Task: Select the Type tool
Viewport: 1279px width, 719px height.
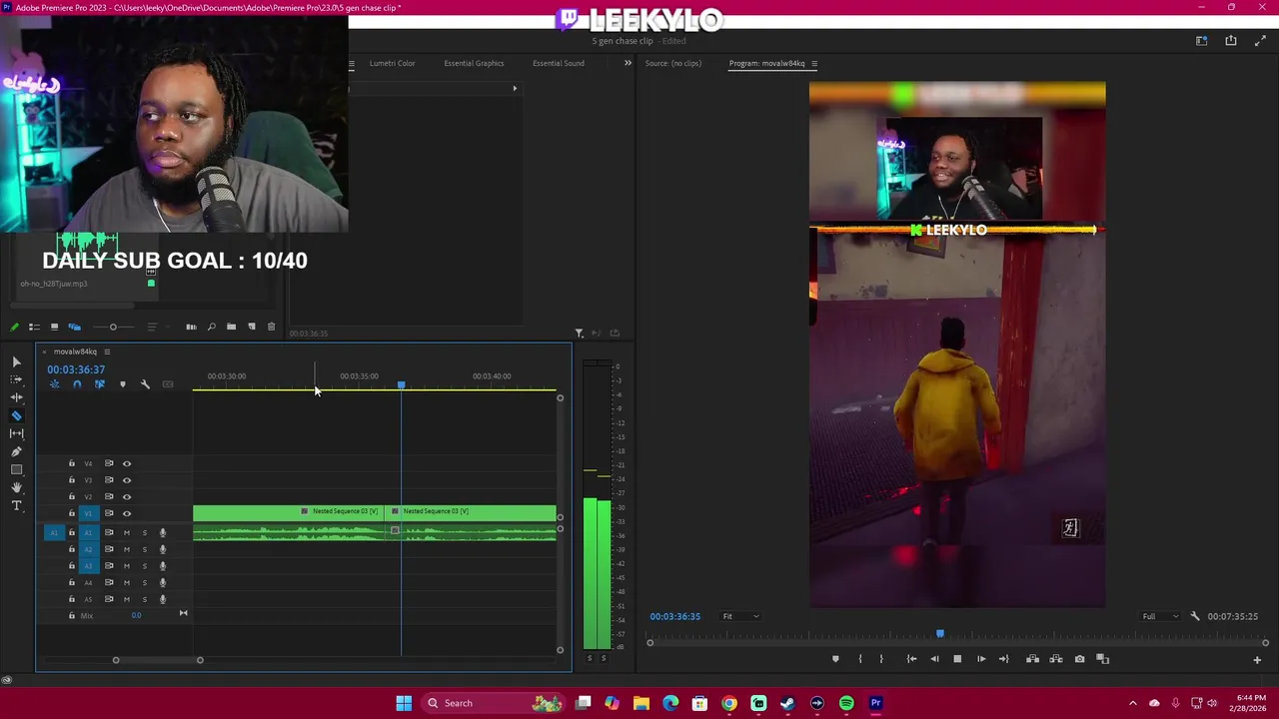Action: [x=16, y=505]
